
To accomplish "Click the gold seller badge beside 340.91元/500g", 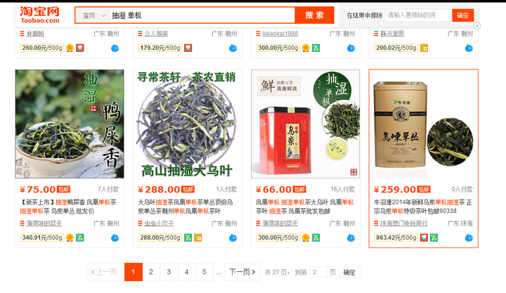I will click(x=70, y=237).
